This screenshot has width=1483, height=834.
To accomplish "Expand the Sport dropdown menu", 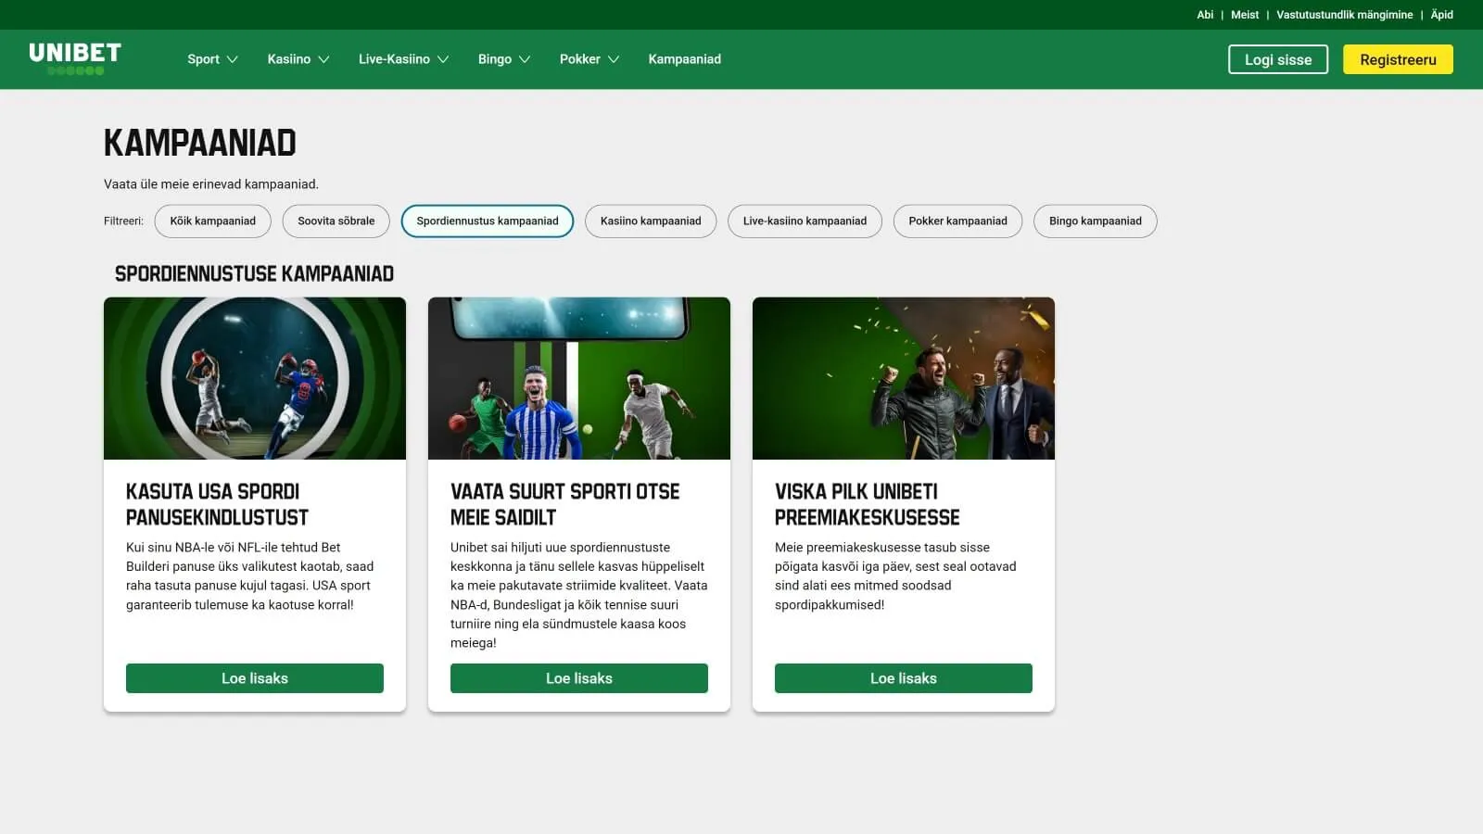I will tap(212, 59).
